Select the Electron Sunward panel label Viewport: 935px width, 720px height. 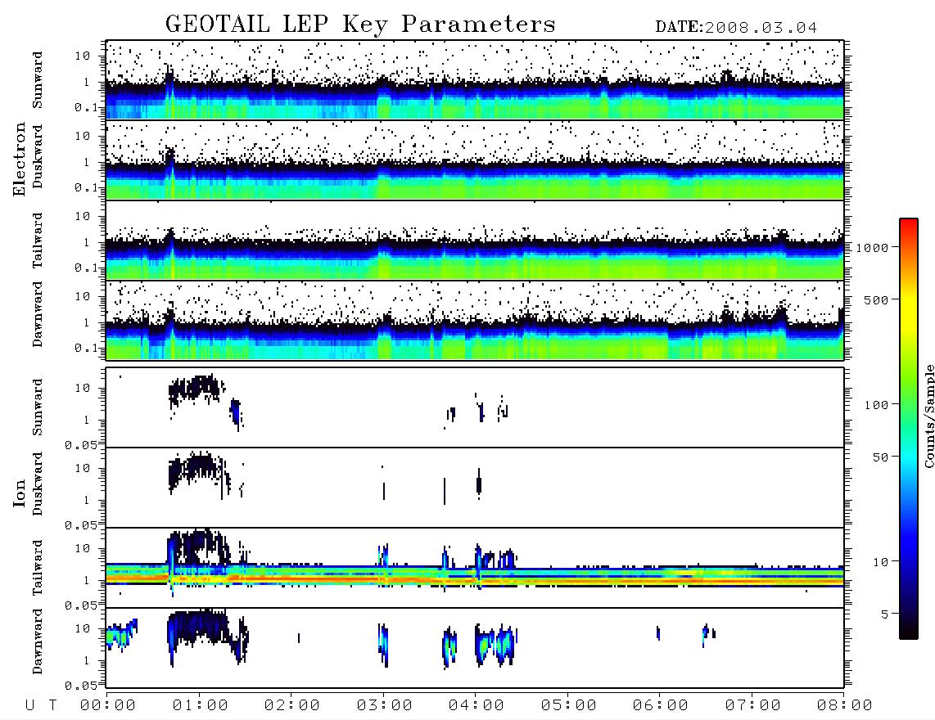click(x=38, y=80)
